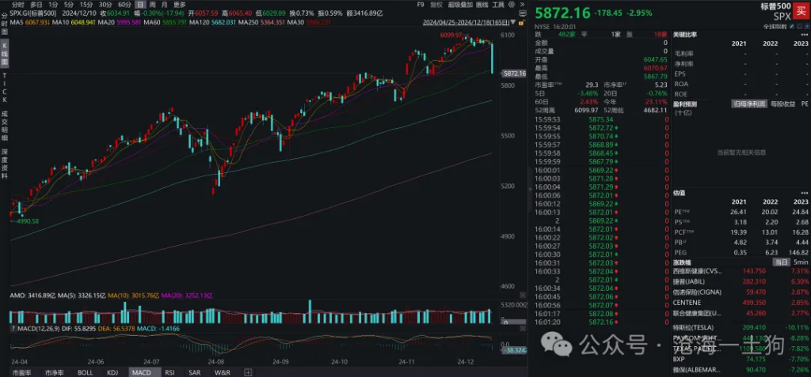Viewport: 811px width, 377px height.
Task: Switch movers list to 5min
Action: click(800, 261)
